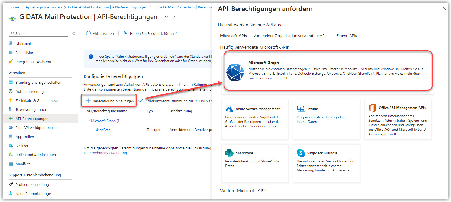Click the Weitere Microsoft-APIs heading
Image resolution: width=451 pixels, height=202 pixels.
(243, 190)
